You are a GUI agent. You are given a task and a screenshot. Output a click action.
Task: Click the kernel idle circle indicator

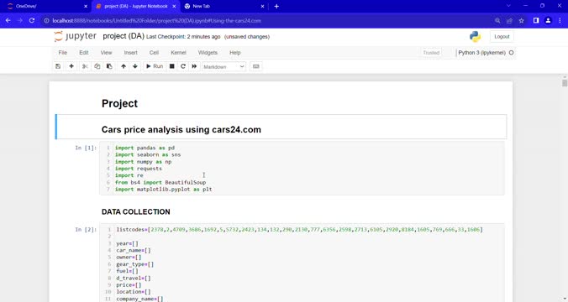[x=511, y=53]
